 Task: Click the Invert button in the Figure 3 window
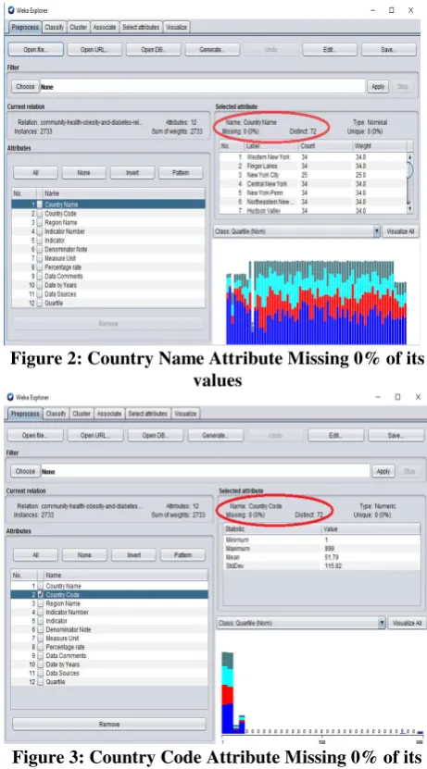pos(134,555)
